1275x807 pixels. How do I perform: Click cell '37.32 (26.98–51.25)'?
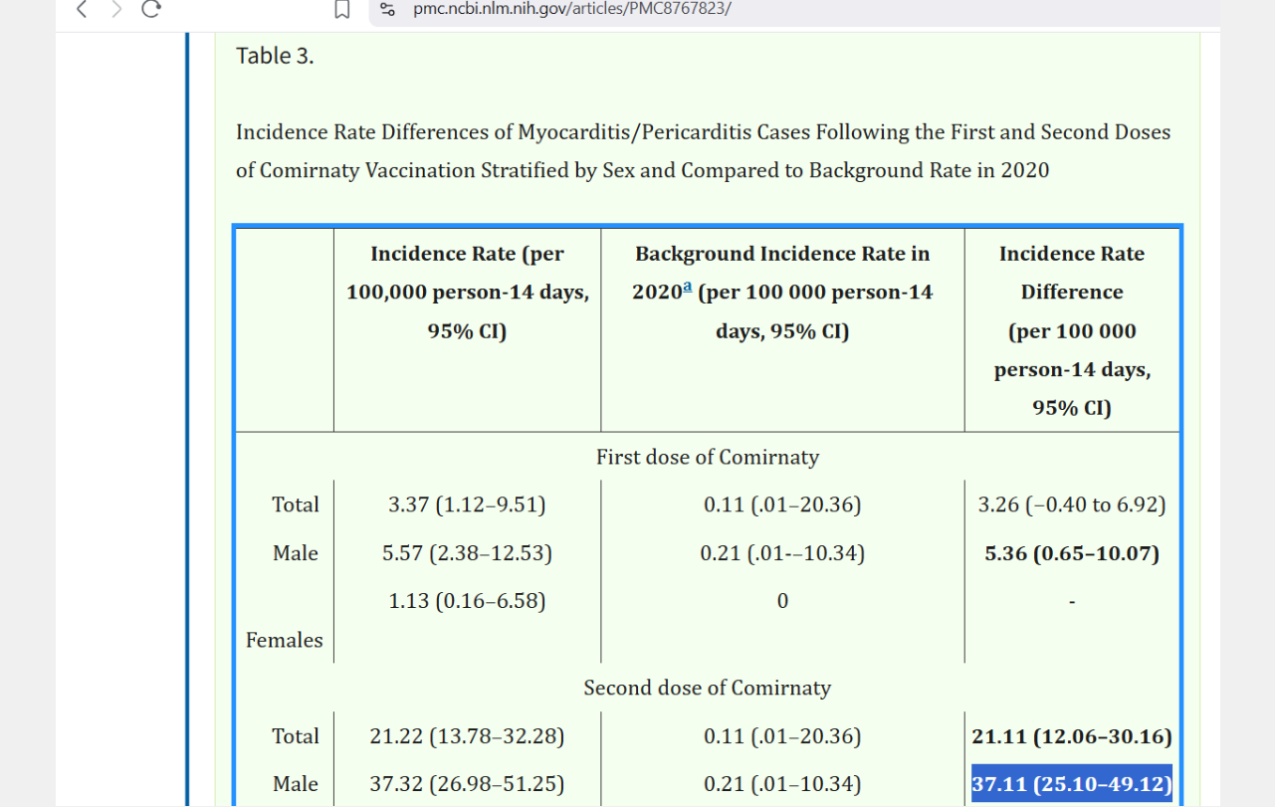[x=467, y=784]
